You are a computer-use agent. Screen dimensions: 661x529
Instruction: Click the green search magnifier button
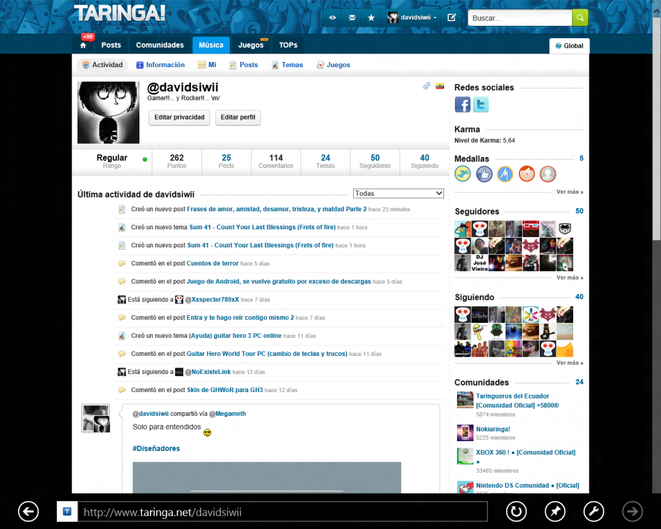580,17
